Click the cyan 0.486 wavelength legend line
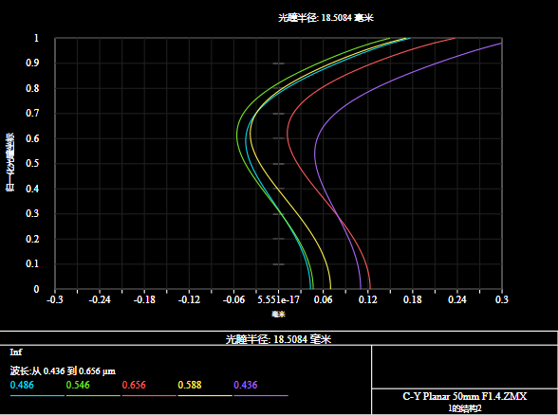 point(37,395)
